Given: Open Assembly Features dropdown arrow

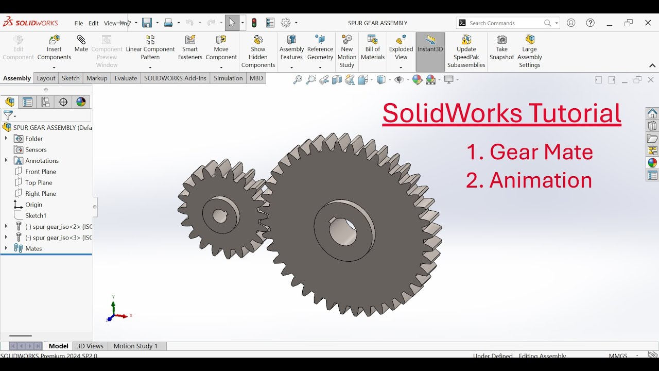Looking at the screenshot, I should [291, 67].
